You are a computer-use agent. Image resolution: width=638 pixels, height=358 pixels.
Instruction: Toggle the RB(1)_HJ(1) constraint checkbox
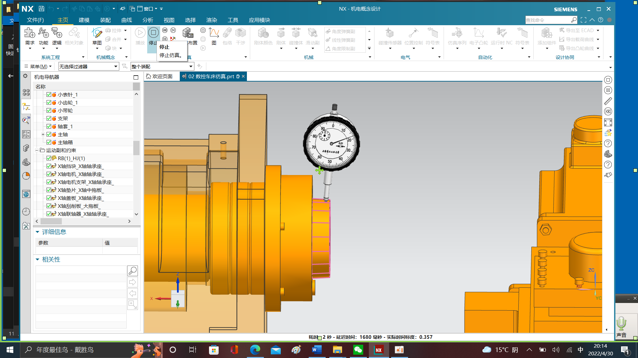(49, 158)
